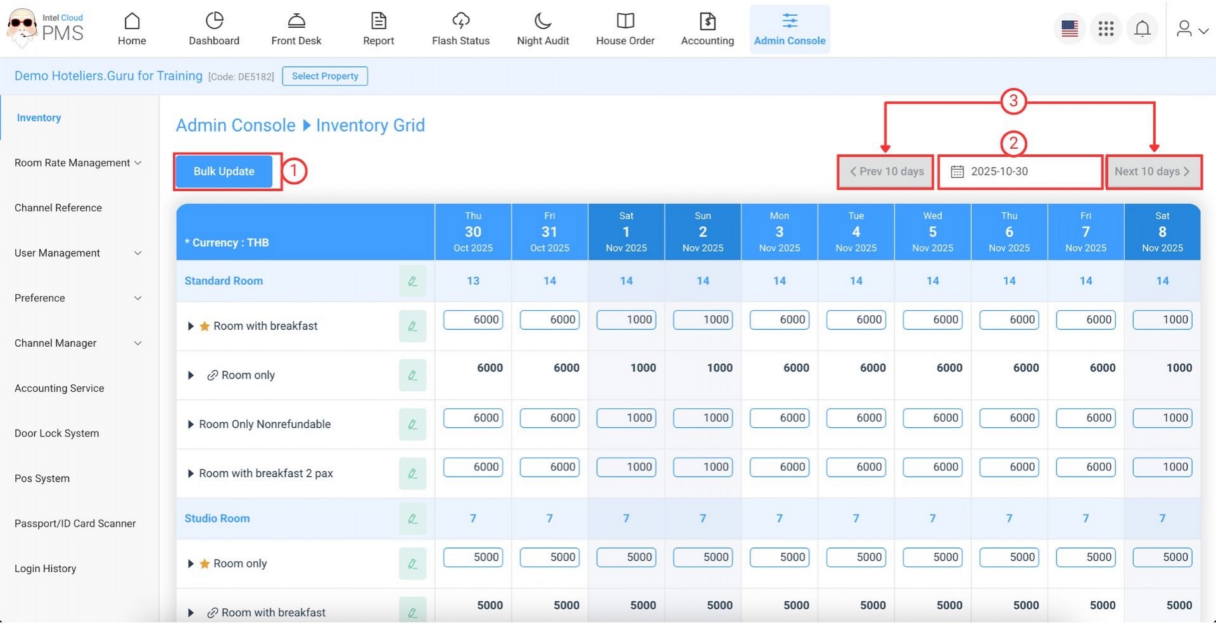1216x624 pixels.
Task: Expand Room Rate Management sidebar menu
Action: [x=78, y=163]
